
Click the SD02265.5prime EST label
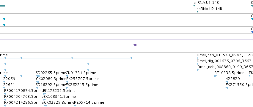(x=51, y=73)
